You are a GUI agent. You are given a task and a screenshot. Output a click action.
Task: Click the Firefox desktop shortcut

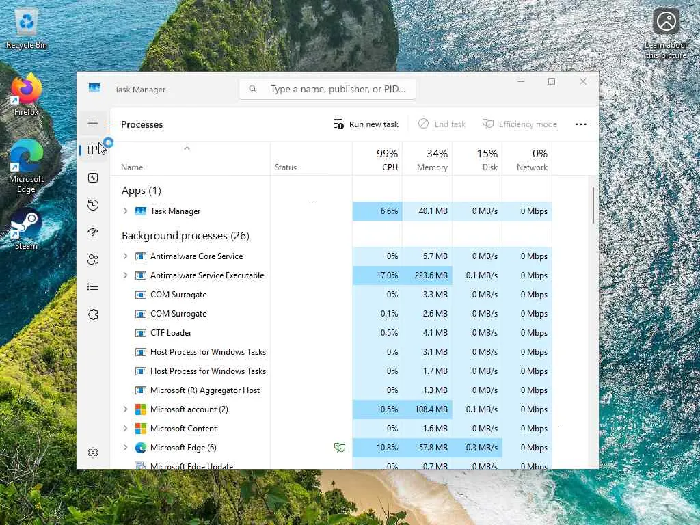tap(27, 94)
